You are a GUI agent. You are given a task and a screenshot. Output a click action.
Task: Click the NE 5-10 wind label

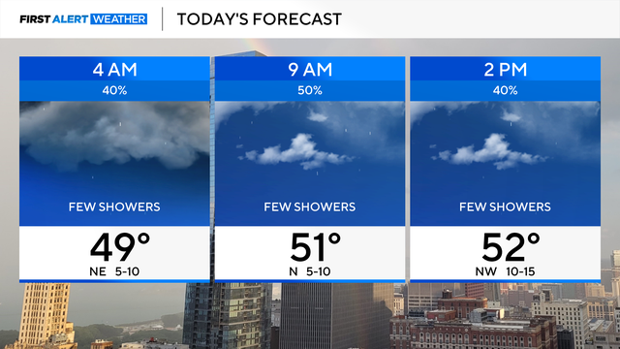(114, 271)
